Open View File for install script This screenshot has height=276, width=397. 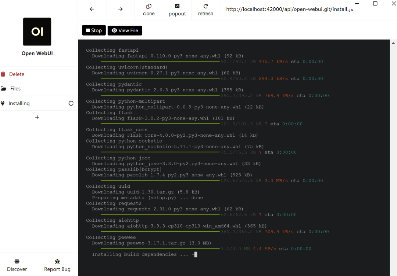click(125, 30)
